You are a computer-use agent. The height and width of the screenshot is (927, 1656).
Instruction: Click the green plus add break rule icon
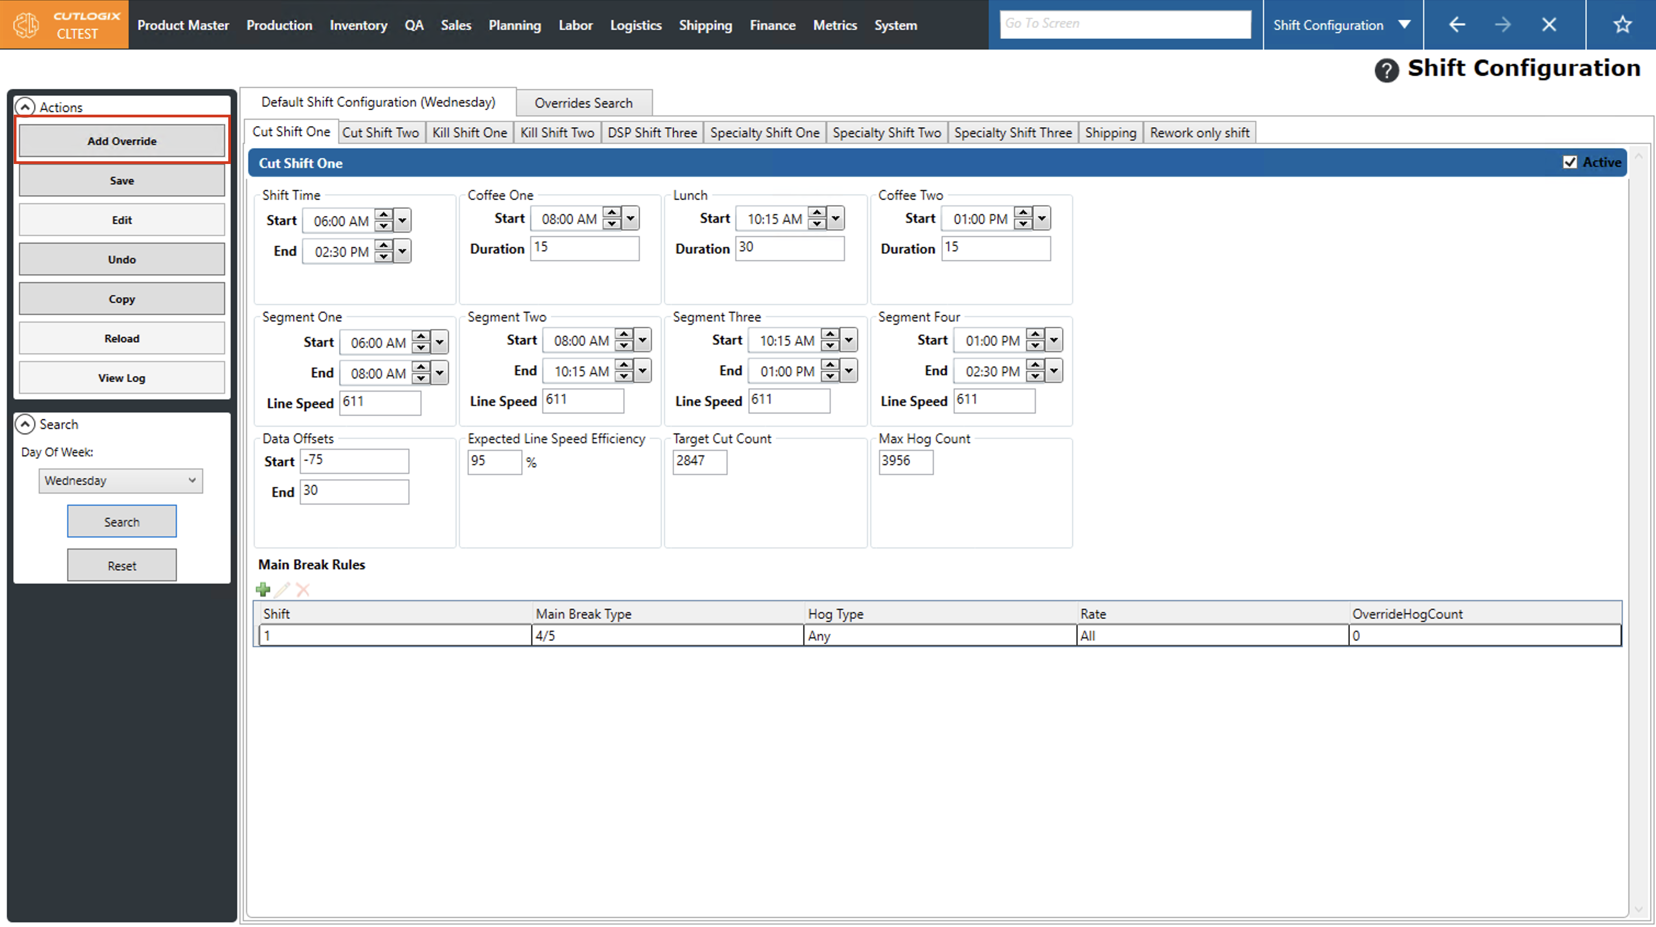[x=263, y=589]
